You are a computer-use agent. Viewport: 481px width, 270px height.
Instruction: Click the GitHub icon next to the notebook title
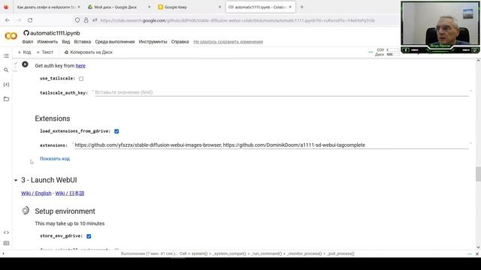tap(26, 33)
